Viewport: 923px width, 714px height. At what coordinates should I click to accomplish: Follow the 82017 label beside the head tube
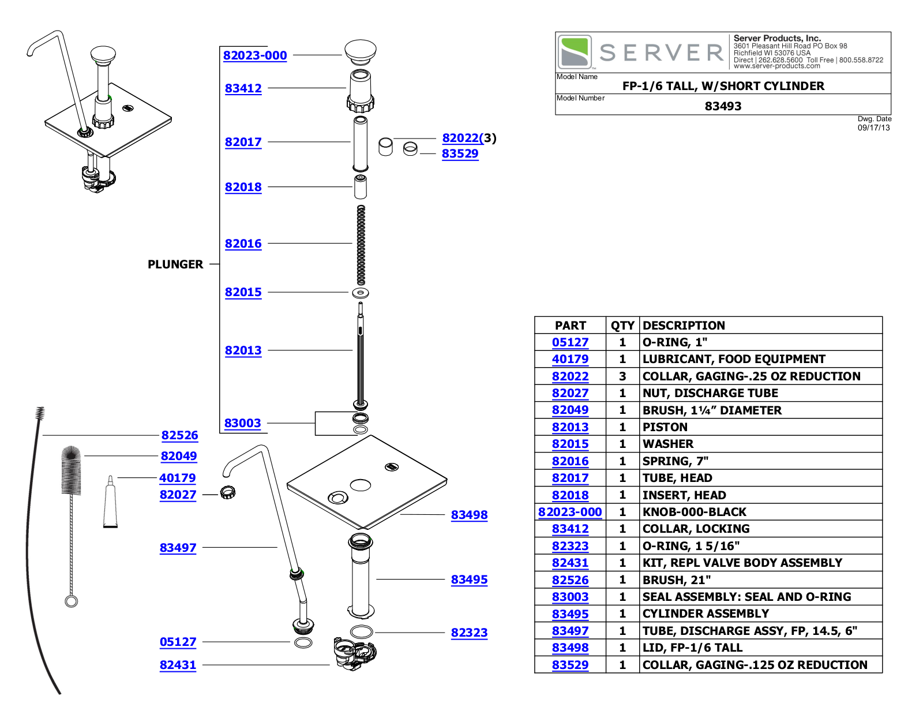pyautogui.click(x=243, y=142)
